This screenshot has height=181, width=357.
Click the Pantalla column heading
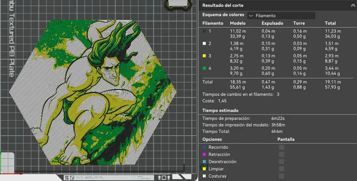[x=286, y=139]
